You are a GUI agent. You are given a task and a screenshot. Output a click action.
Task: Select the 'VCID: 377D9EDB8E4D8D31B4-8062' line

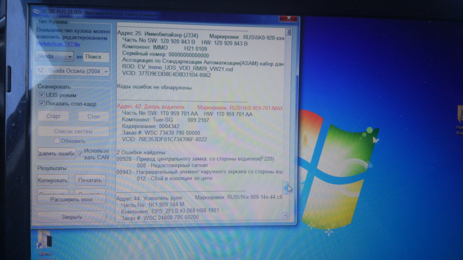click(166, 74)
